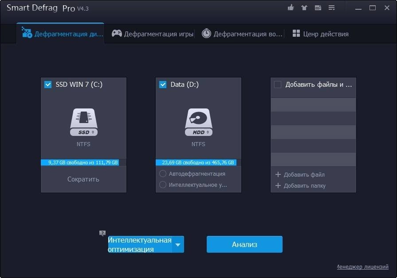This screenshot has width=397, height=278.
Task: Click the disk defrag tab icon
Action: tap(27, 32)
